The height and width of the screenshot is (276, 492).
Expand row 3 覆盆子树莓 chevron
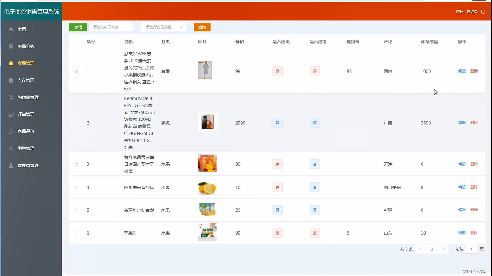77,164
